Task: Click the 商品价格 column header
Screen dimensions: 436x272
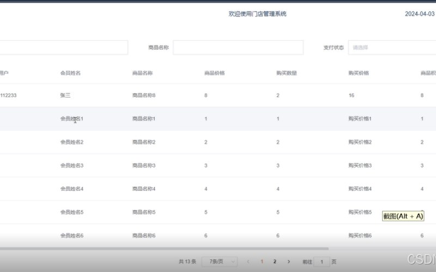Action: 214,73
